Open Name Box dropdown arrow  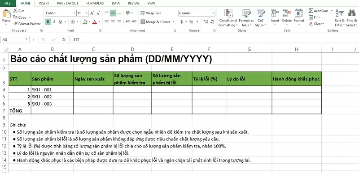(26, 39)
